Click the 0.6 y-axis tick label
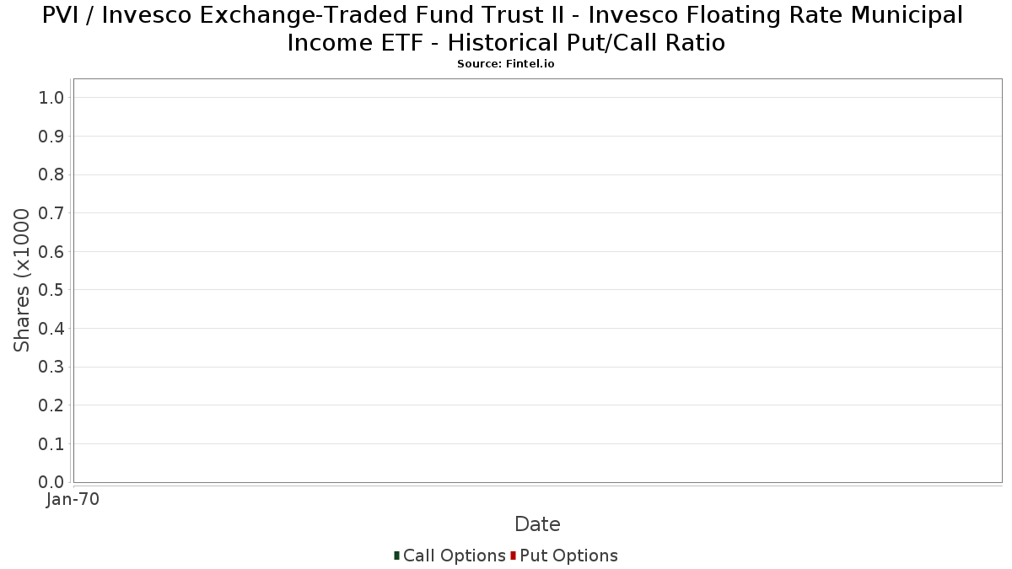 pyautogui.click(x=51, y=251)
